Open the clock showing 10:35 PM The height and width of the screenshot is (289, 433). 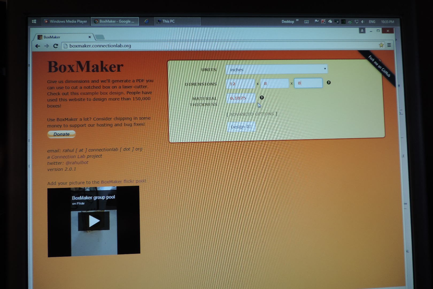pos(388,22)
